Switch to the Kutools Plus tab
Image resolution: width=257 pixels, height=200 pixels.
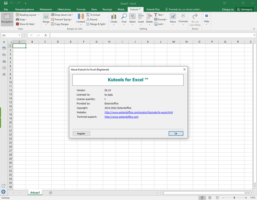[x=153, y=9]
